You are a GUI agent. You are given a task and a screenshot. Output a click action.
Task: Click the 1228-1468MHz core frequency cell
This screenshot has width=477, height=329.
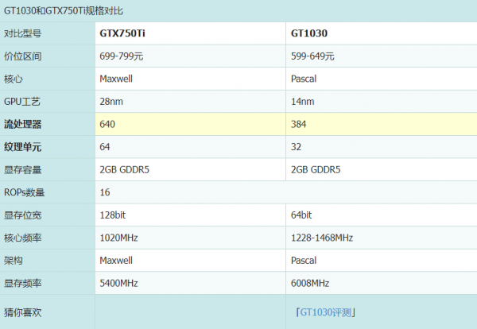pyautogui.click(x=322, y=238)
